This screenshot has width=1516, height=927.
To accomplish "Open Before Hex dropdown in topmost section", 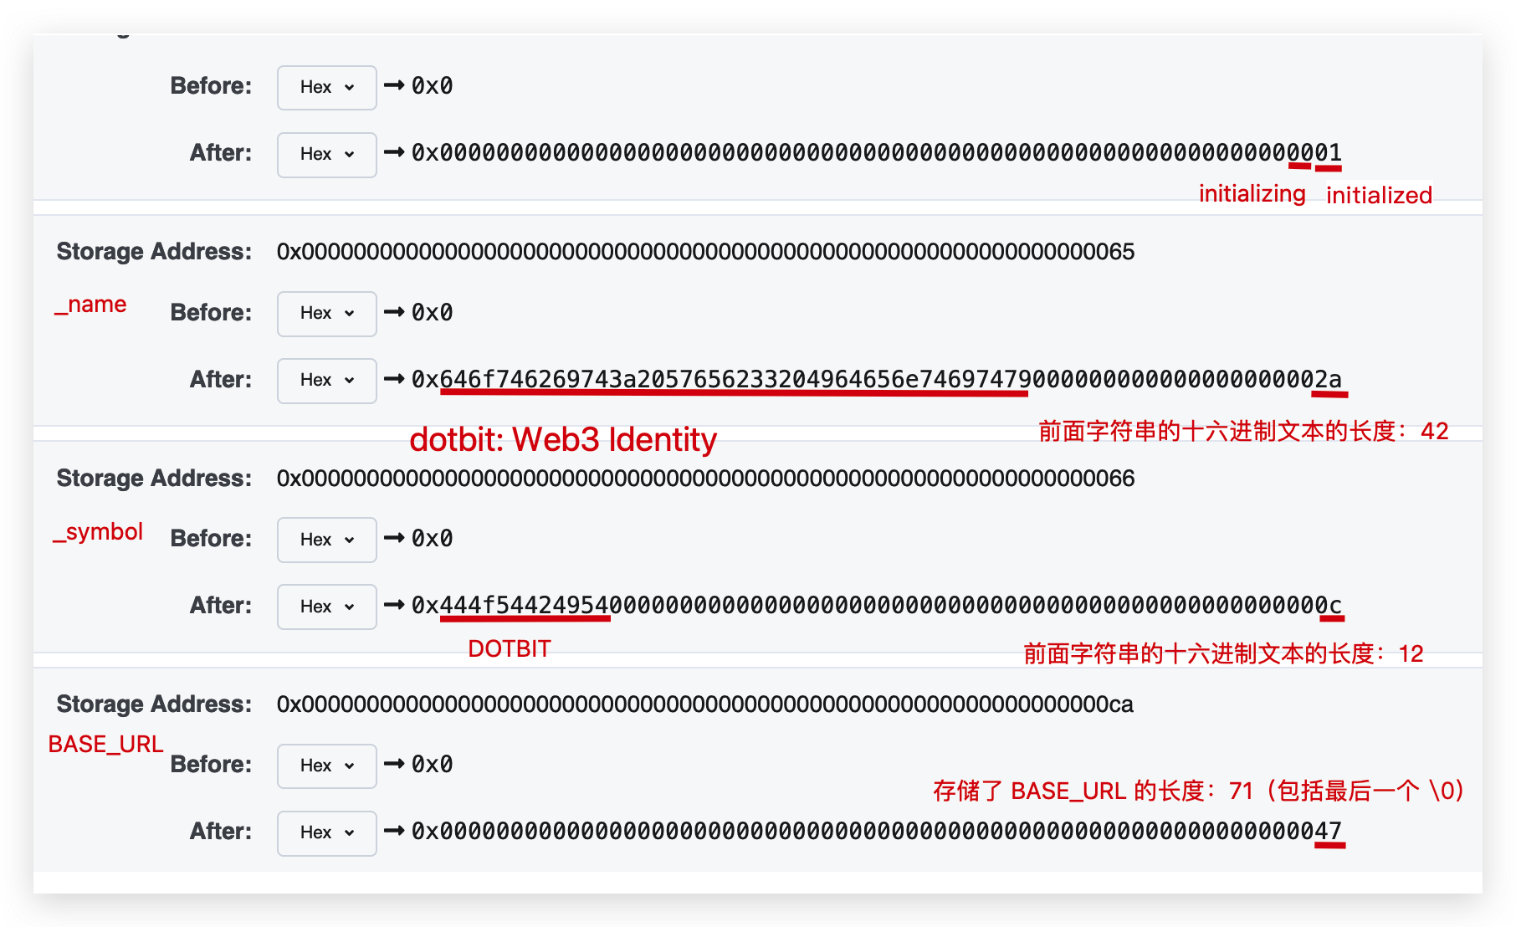I will [326, 88].
